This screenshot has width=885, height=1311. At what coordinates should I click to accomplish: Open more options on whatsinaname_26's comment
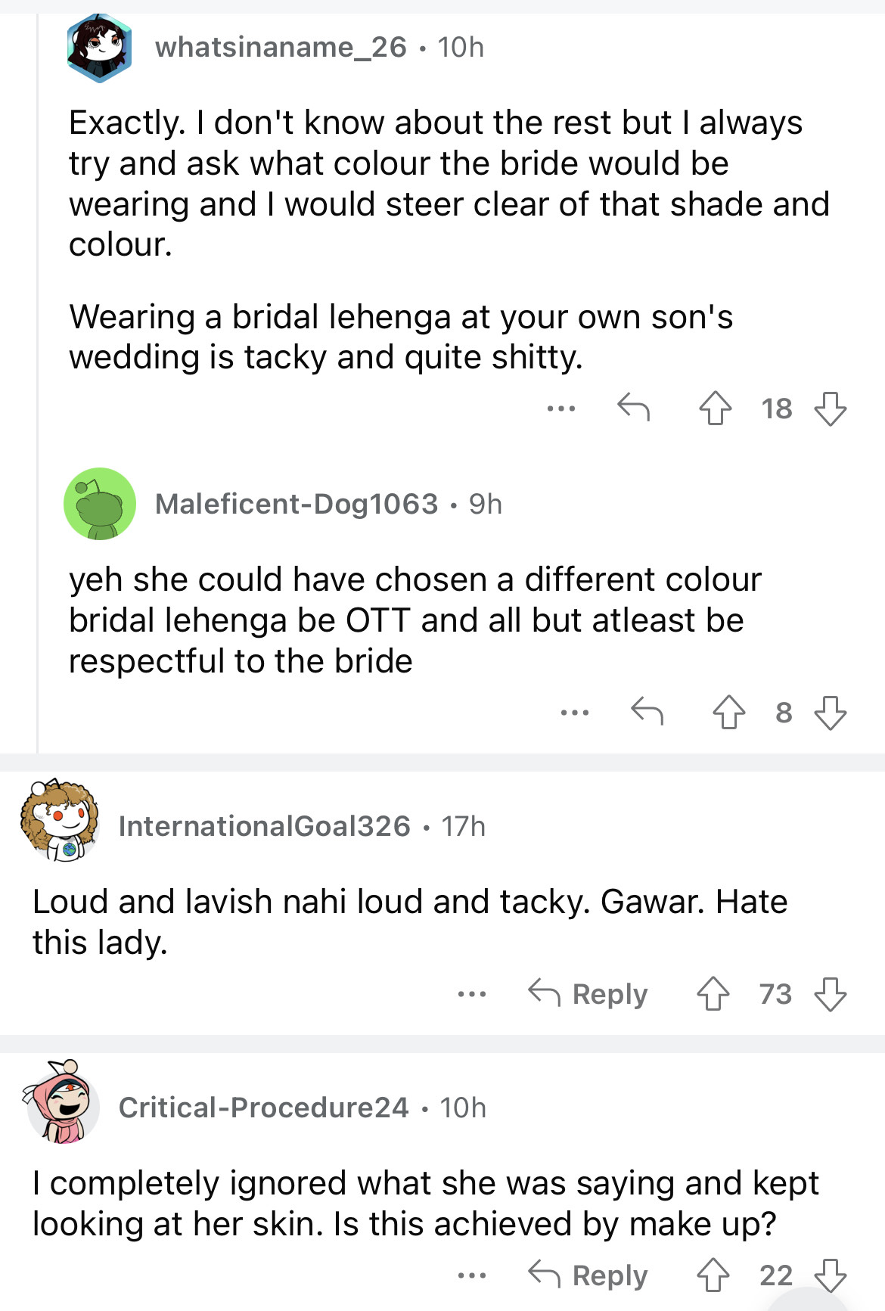[x=561, y=409]
